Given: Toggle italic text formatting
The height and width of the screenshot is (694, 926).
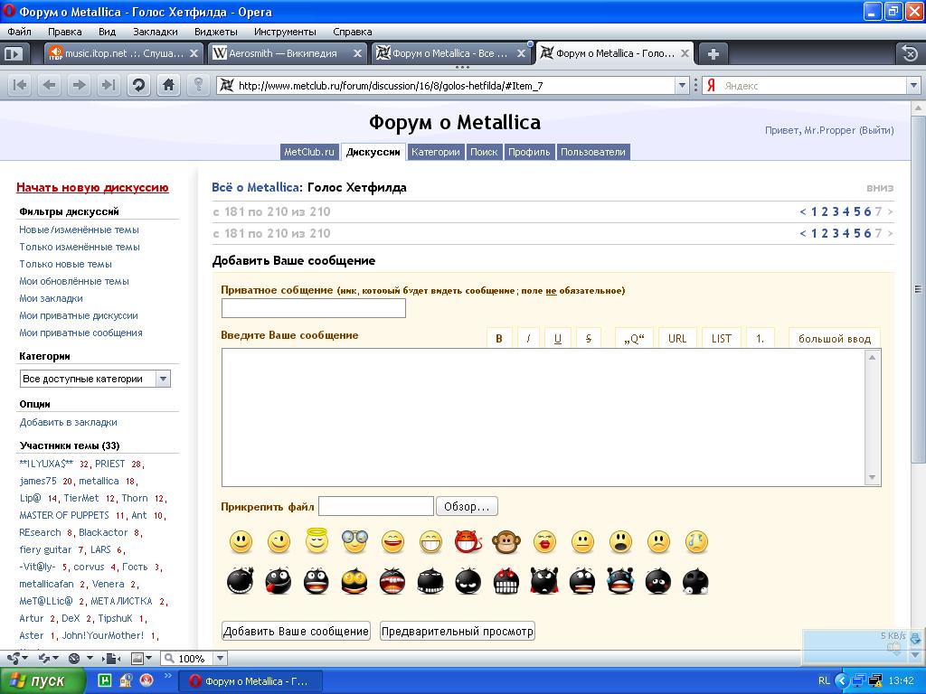Looking at the screenshot, I should point(528,339).
